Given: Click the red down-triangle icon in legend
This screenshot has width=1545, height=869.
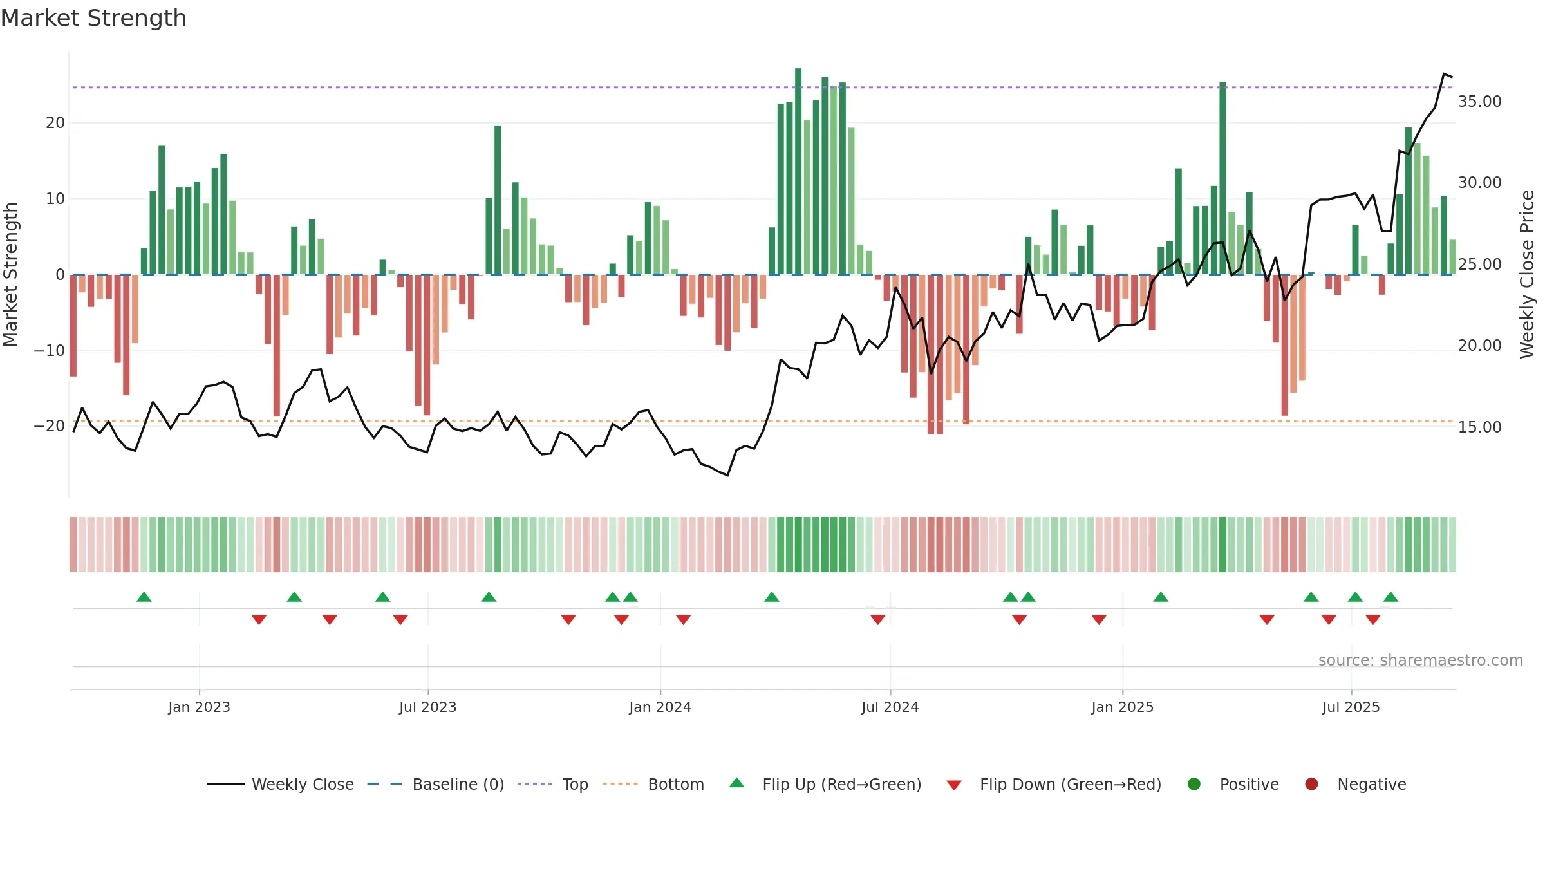Looking at the screenshot, I should (x=954, y=785).
